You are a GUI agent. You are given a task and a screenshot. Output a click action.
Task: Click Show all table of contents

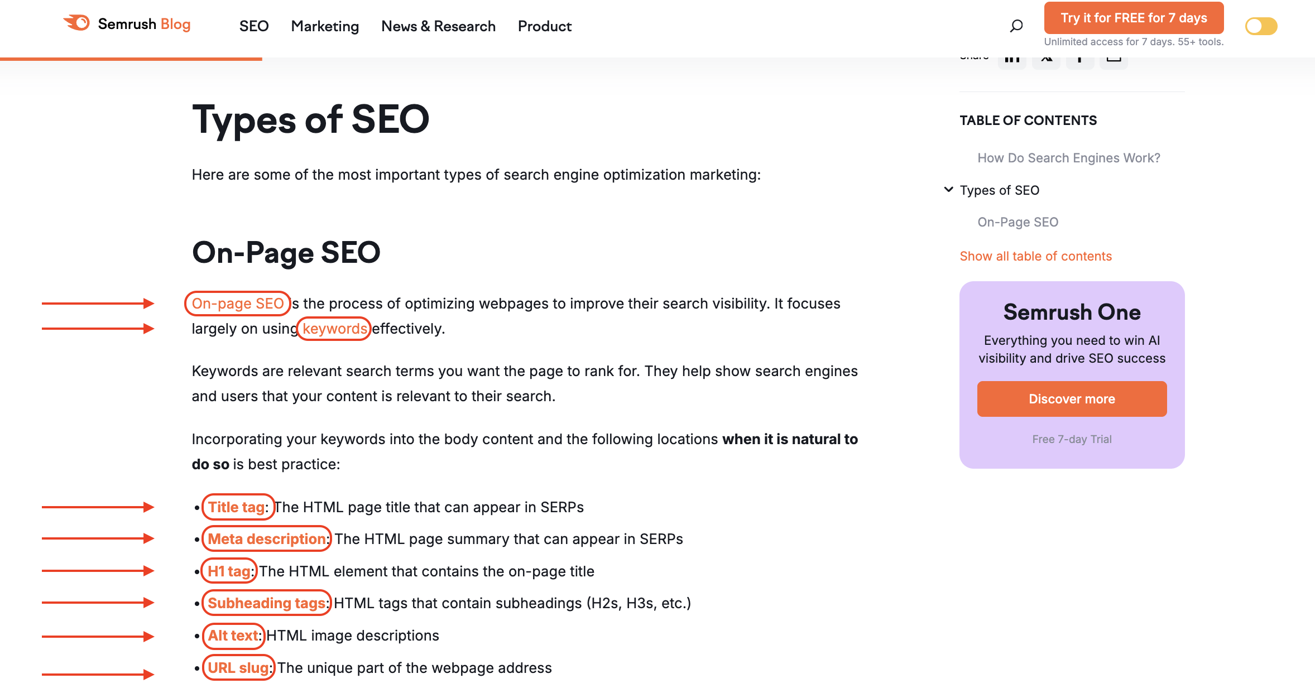(x=1035, y=256)
